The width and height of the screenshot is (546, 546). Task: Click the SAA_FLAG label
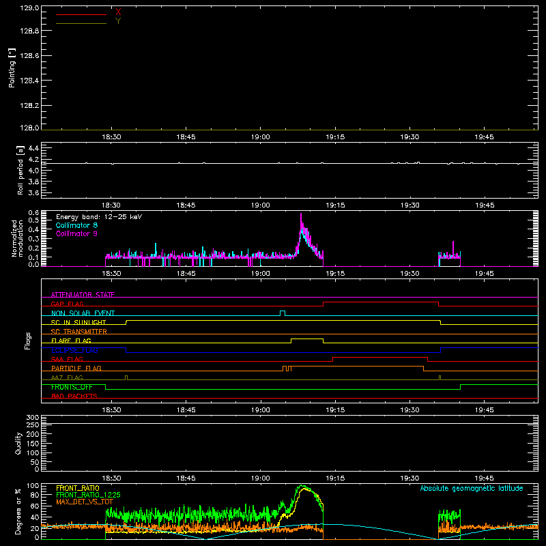click(67, 359)
